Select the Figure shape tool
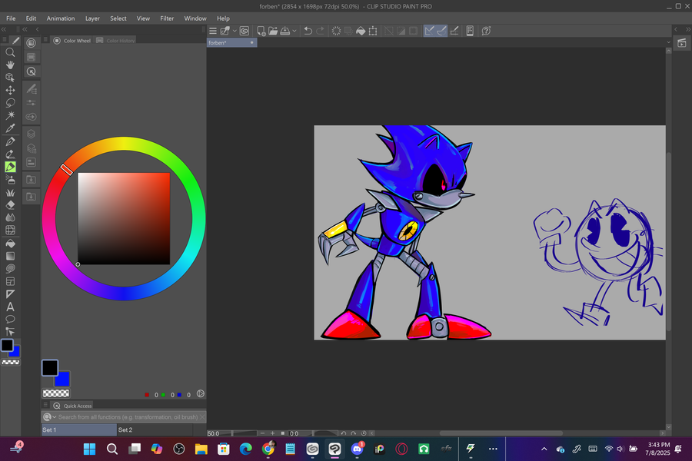692x461 pixels. coord(10,269)
